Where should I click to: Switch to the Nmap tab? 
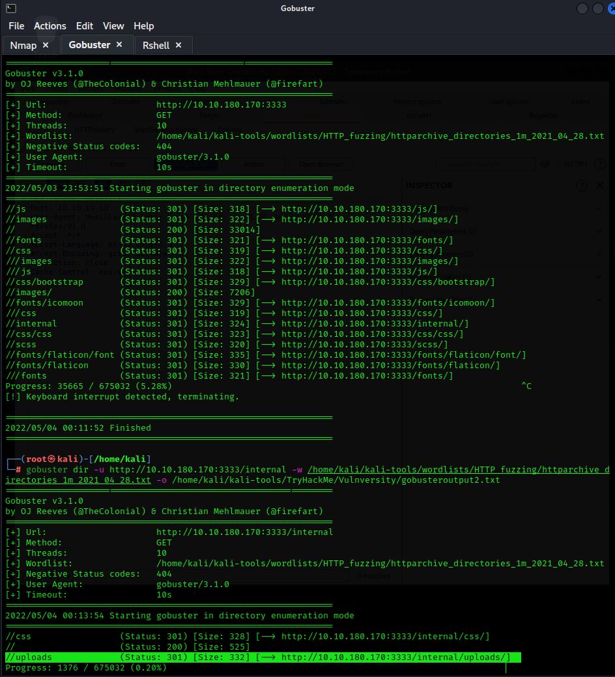[x=23, y=45]
